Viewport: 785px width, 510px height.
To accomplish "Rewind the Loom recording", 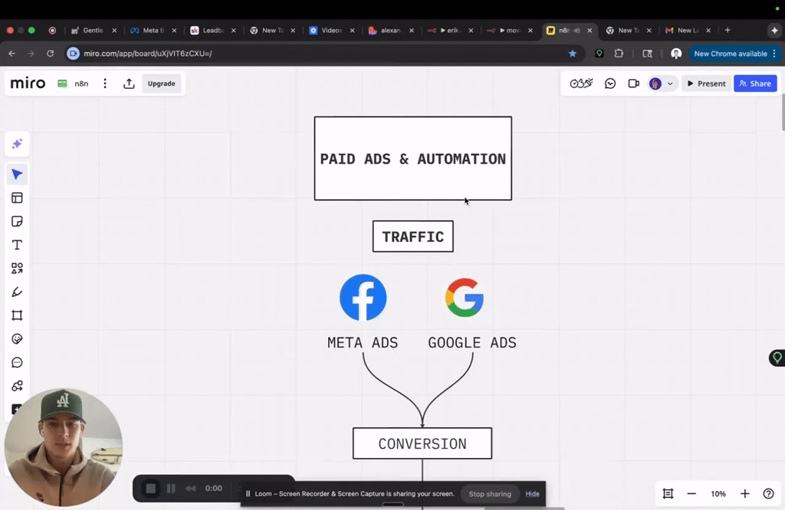I will (x=190, y=489).
